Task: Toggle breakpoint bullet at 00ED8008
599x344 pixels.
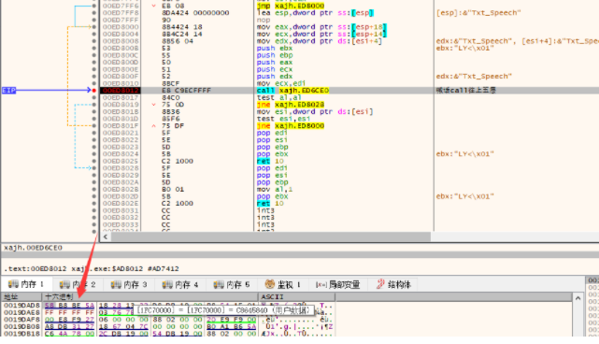Action: tap(94, 41)
